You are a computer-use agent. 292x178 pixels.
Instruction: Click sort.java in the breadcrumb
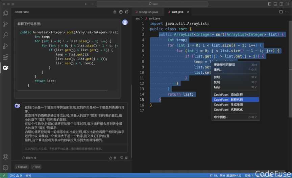tap(154, 19)
